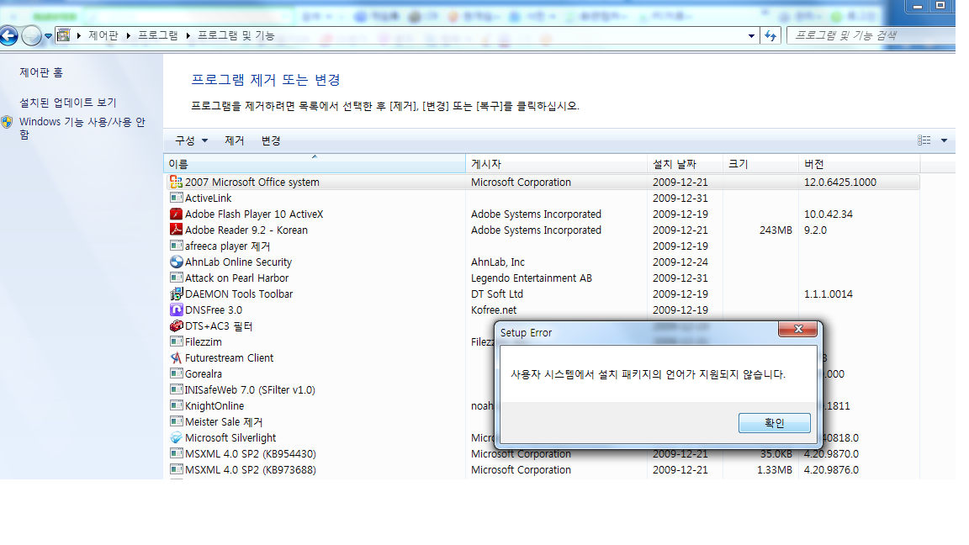Click version 12.0.6425.1000 cell
This screenshot has height=545, width=969.
839,183
